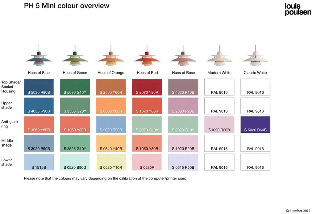316x214 pixels.
Task: Select the Hues of Red lamp image
Action: click(147, 57)
